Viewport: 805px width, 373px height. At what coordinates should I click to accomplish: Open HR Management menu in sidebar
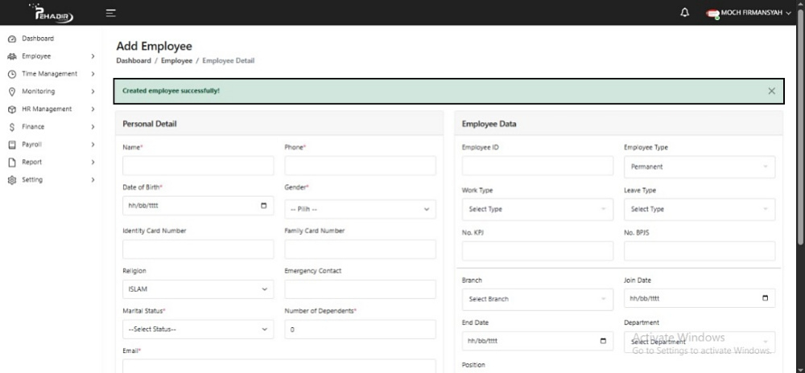coord(47,109)
